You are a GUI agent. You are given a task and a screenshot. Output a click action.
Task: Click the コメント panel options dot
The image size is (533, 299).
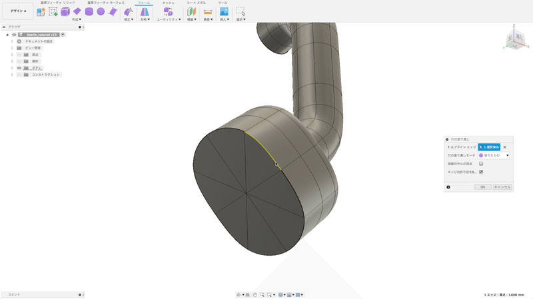(79, 294)
